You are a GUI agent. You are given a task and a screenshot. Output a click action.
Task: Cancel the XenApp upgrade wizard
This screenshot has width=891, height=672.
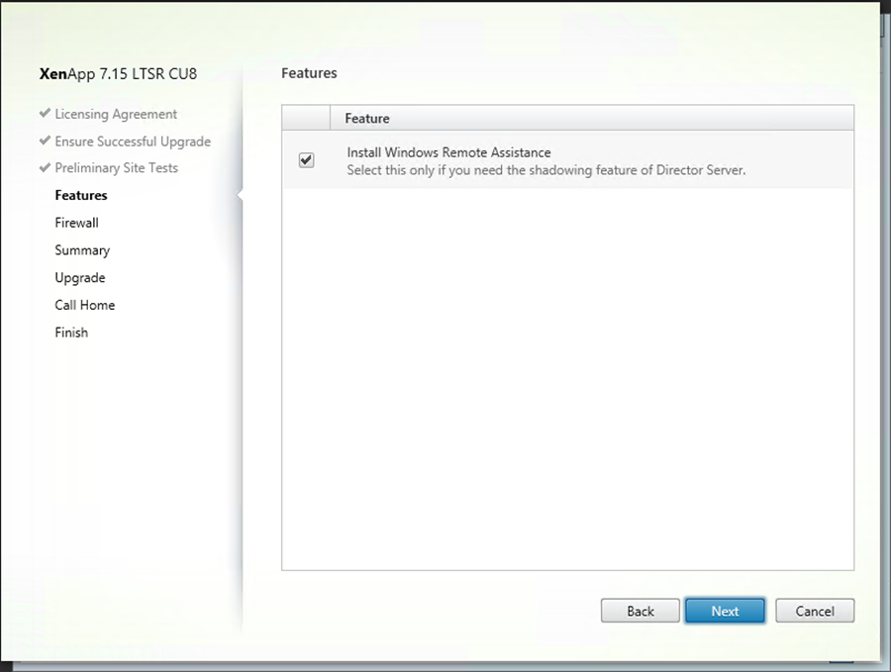(x=815, y=611)
